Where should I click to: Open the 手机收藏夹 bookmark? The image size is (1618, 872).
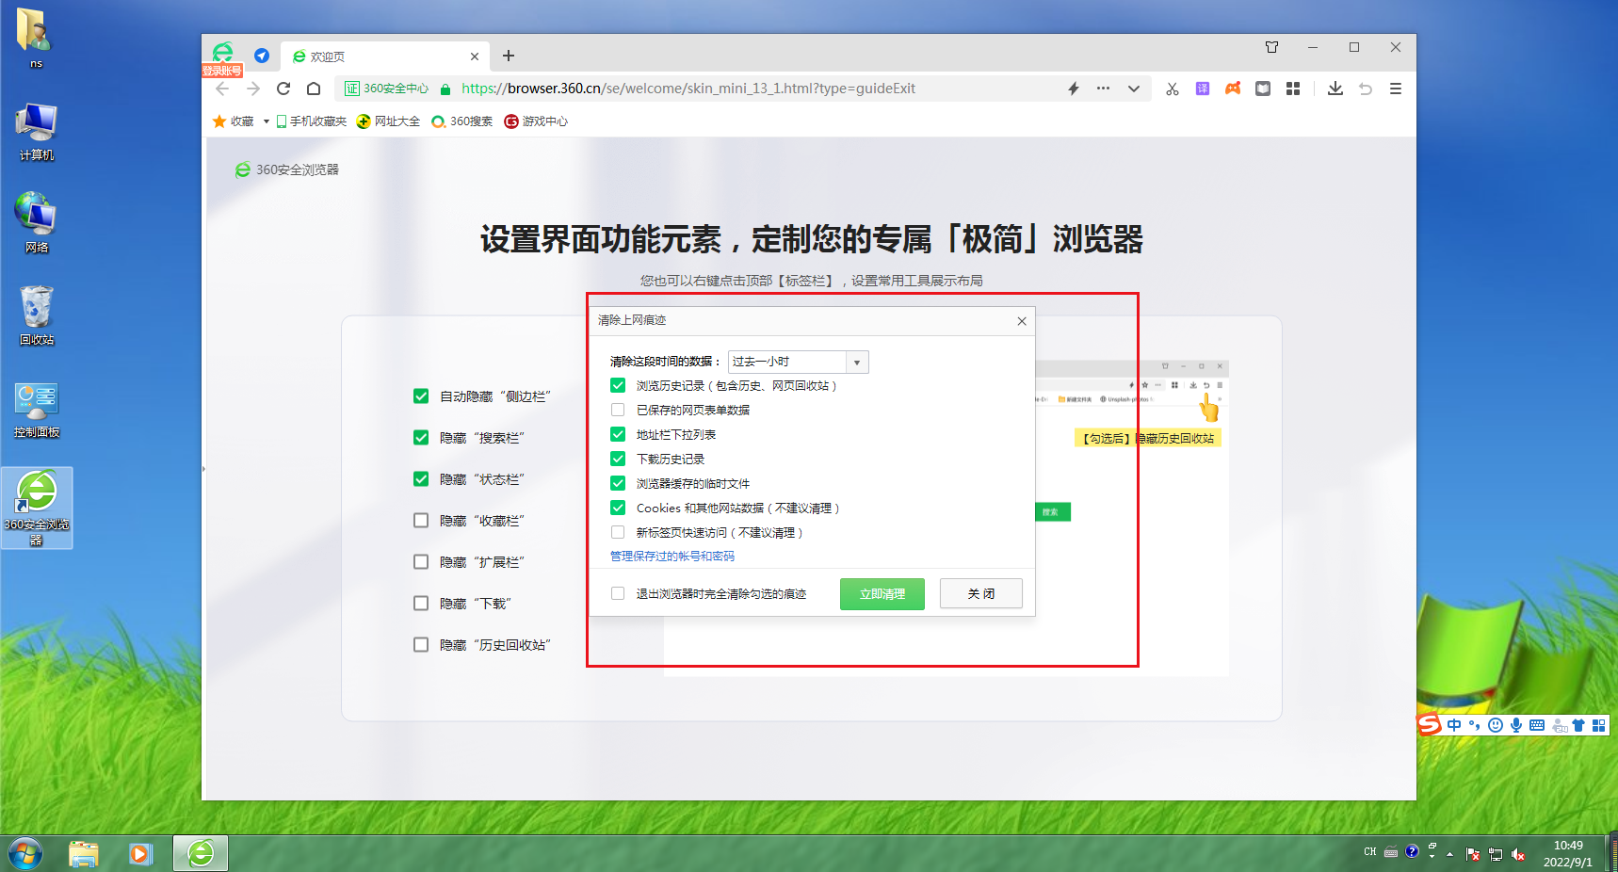(311, 121)
